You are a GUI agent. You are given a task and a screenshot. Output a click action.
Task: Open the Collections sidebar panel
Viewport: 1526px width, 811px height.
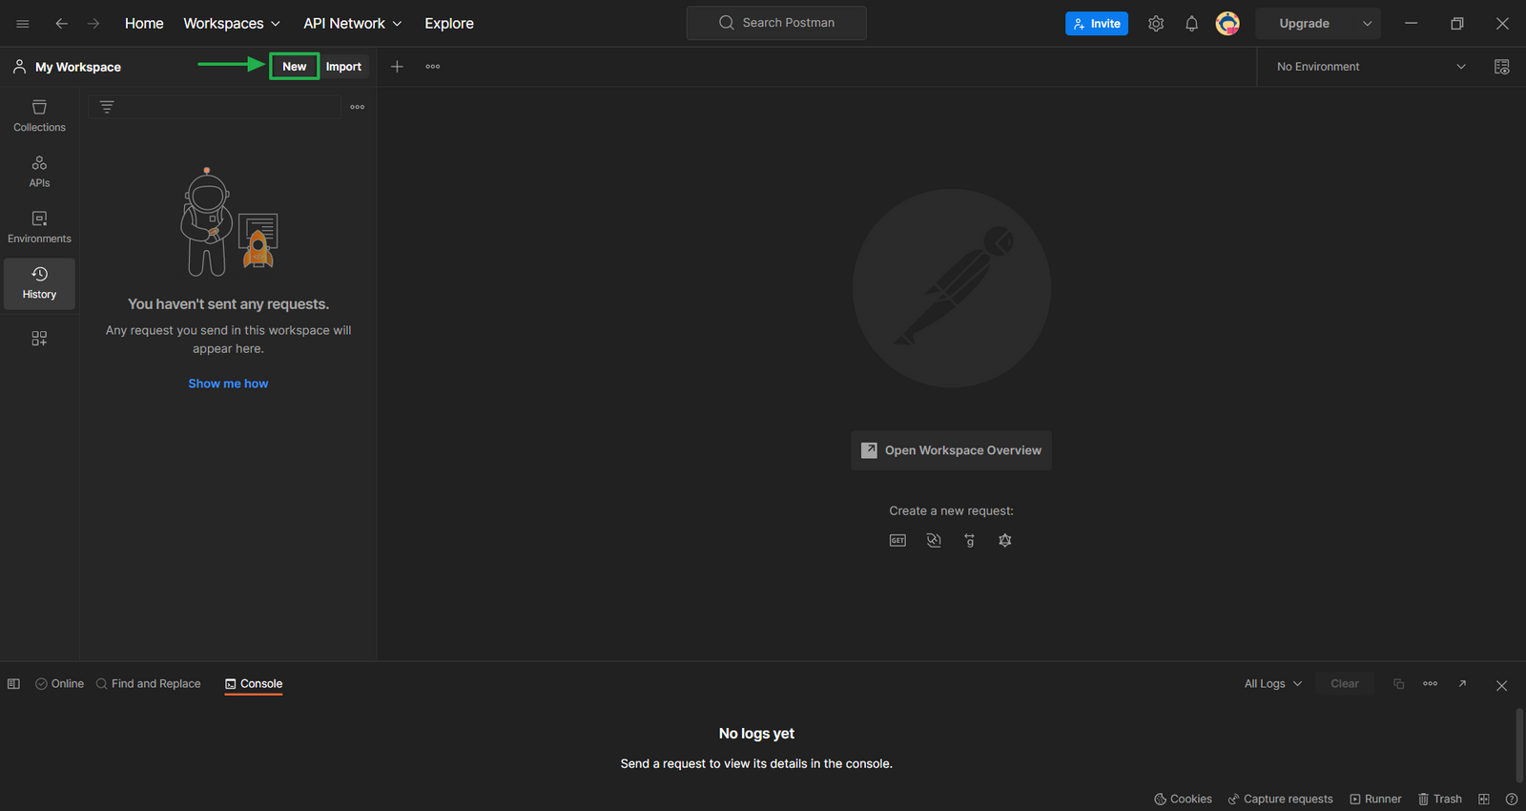click(x=39, y=115)
